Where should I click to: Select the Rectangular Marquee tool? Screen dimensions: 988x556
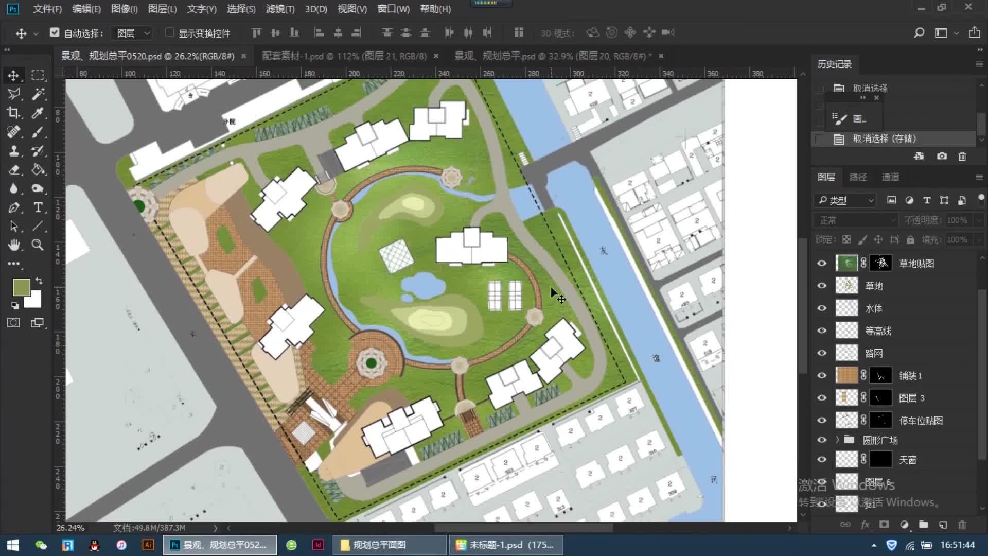38,75
